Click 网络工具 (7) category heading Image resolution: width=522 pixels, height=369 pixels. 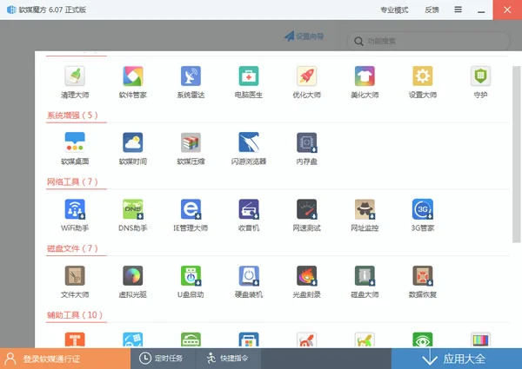(x=72, y=181)
